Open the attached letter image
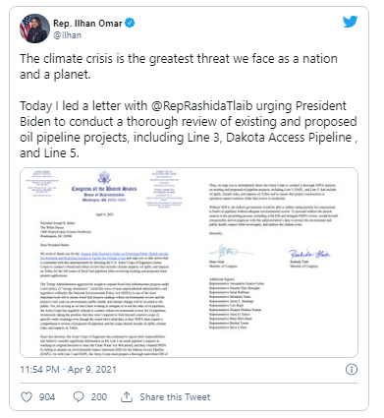Image resolution: width=384 pixels, height=418 pixels. (189, 263)
